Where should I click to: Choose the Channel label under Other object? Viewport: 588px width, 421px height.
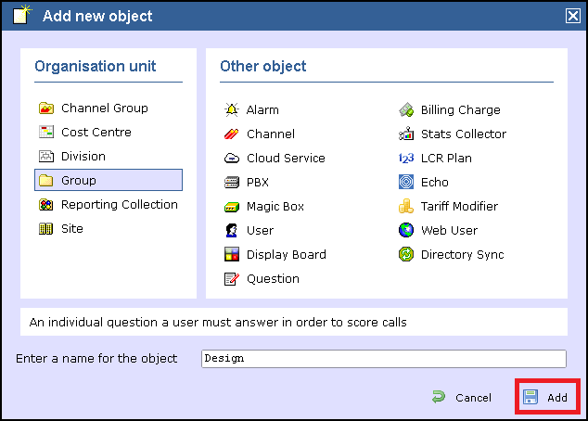coord(271,134)
